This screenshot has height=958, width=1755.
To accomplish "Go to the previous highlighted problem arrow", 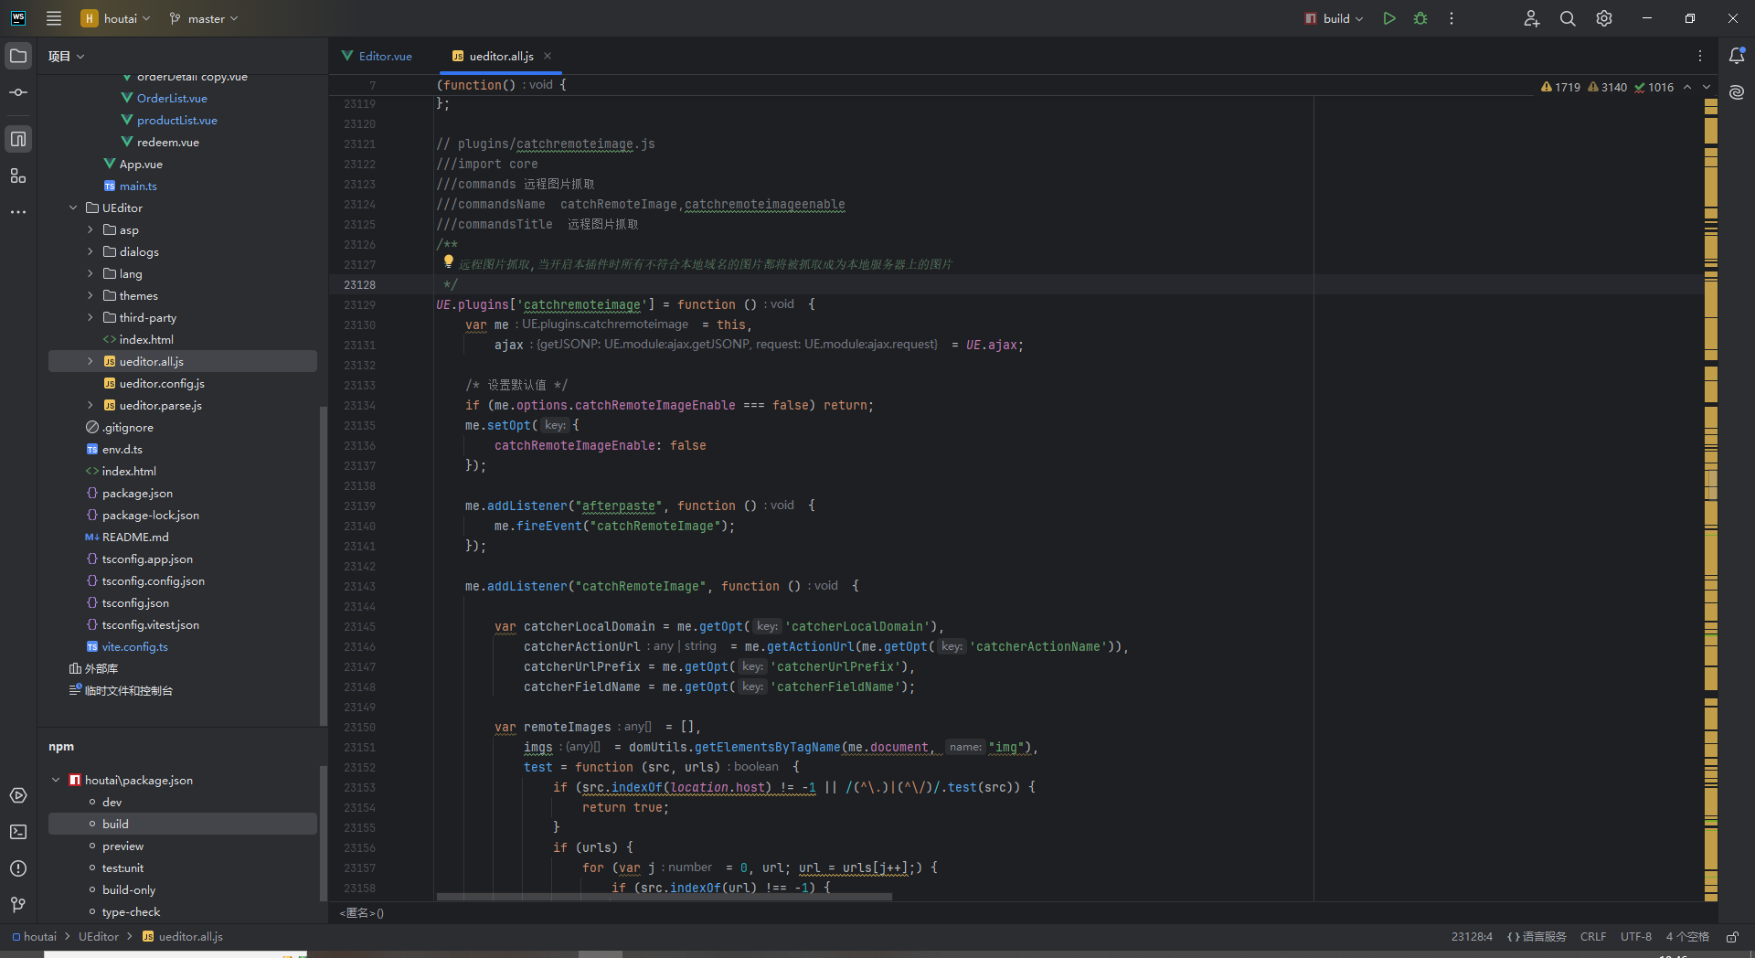I will click(1687, 87).
